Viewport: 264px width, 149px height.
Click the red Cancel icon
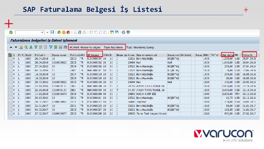point(68,32)
